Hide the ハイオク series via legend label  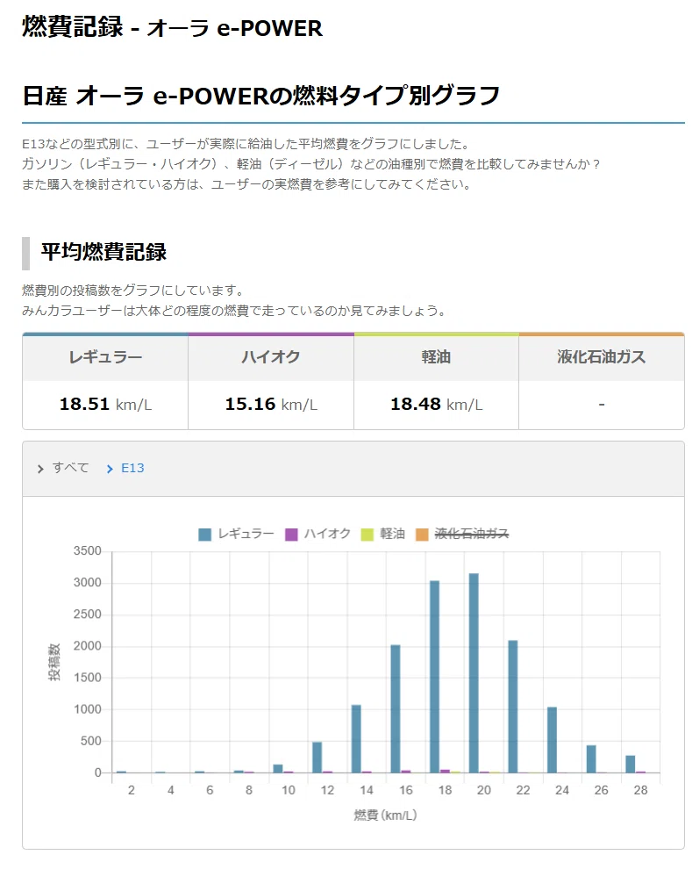point(327,534)
